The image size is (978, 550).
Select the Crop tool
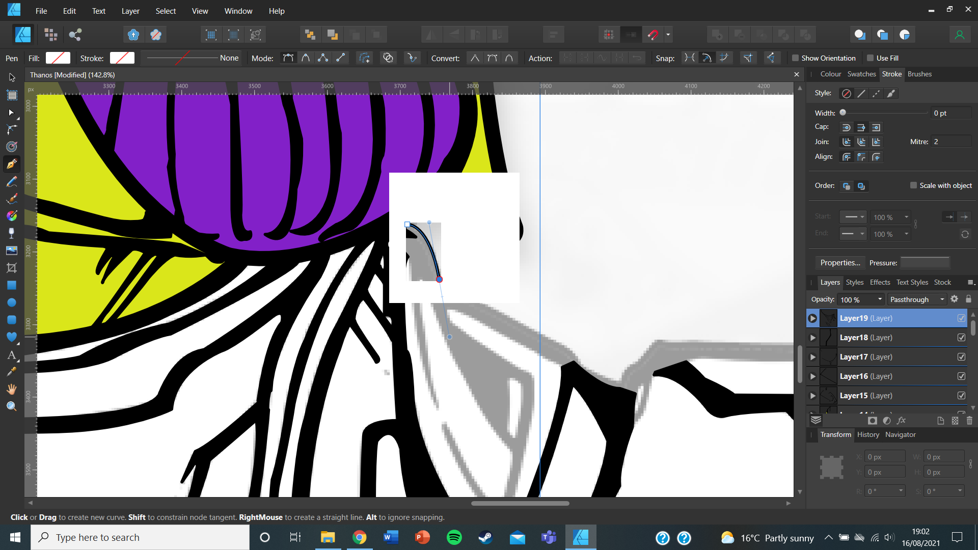11,268
